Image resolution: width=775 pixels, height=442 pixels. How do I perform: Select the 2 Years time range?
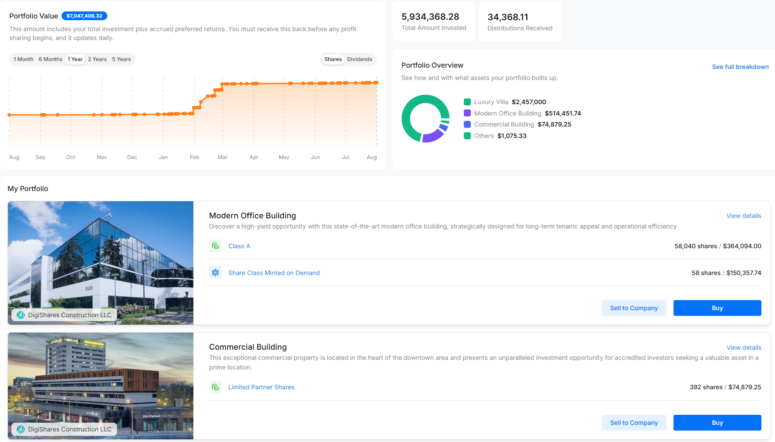click(97, 59)
